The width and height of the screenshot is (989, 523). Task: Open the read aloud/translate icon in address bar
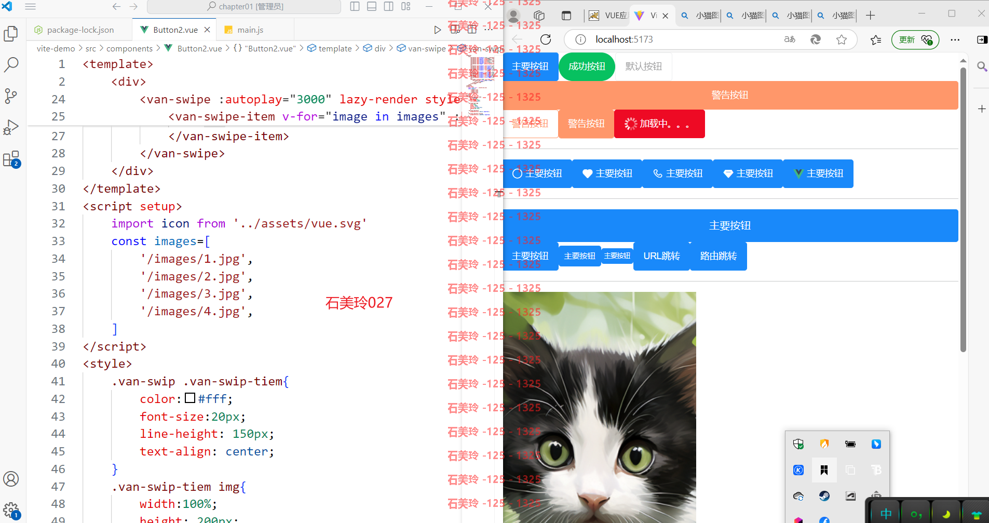tap(790, 39)
